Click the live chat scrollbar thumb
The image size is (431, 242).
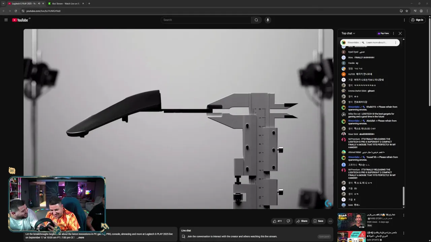pyautogui.click(x=403, y=196)
